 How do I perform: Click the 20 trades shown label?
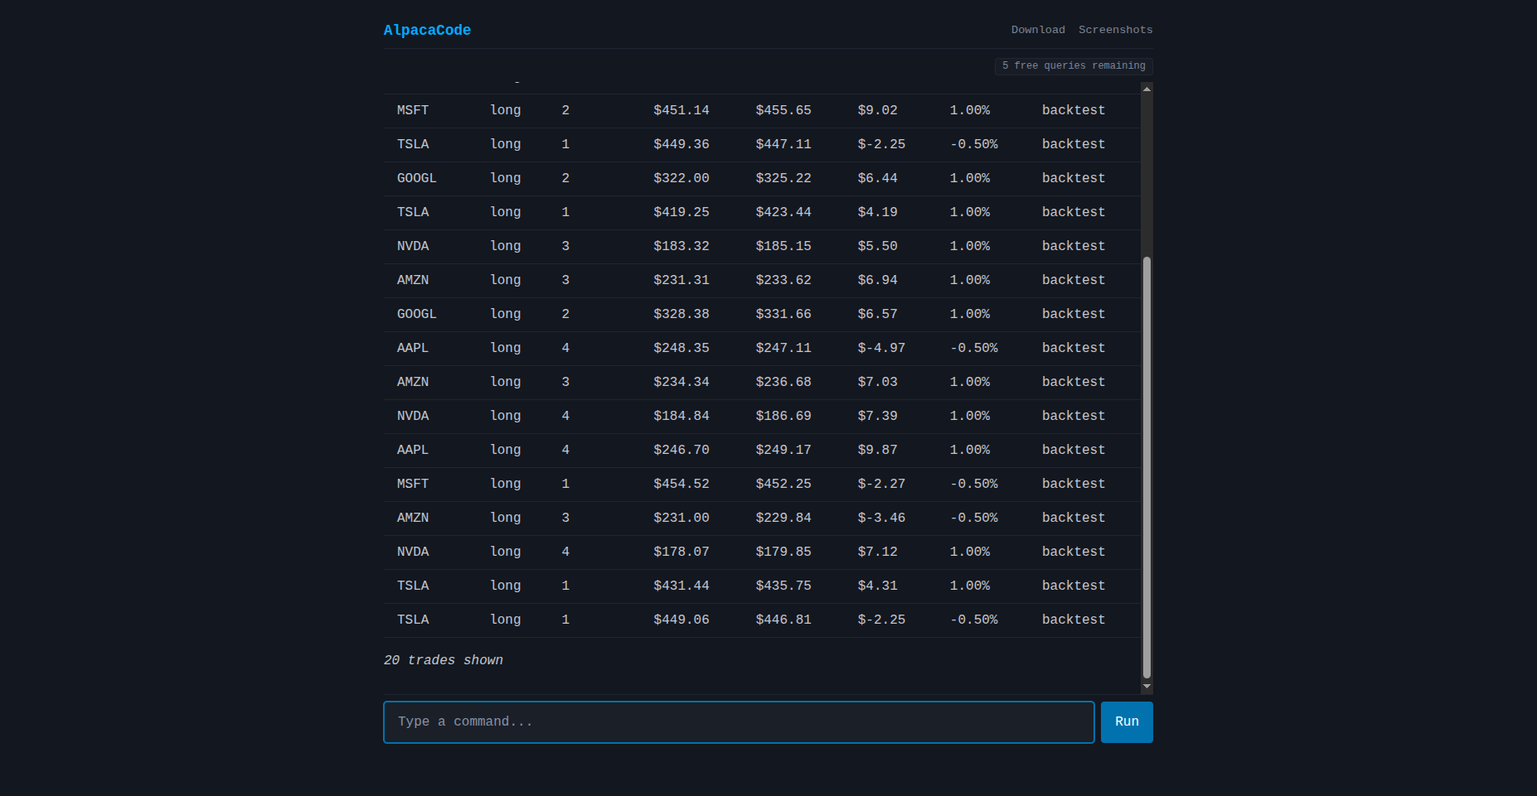[444, 660]
